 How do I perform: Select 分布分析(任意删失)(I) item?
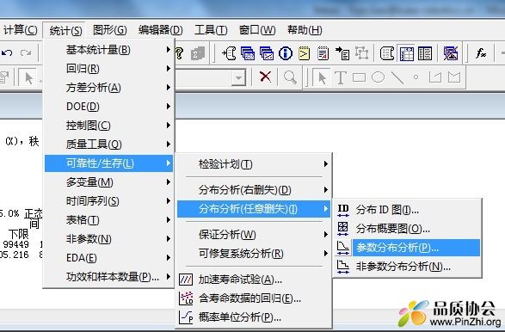(254, 209)
